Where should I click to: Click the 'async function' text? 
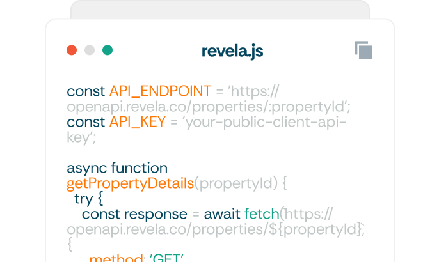click(x=117, y=168)
